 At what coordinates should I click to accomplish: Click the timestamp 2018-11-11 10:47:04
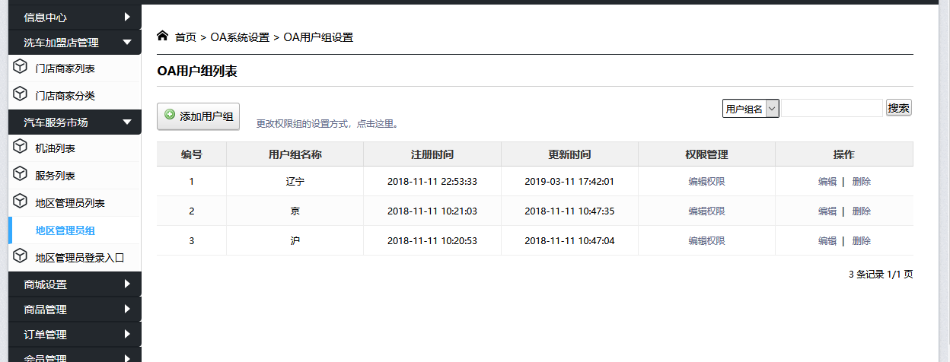[x=569, y=240]
